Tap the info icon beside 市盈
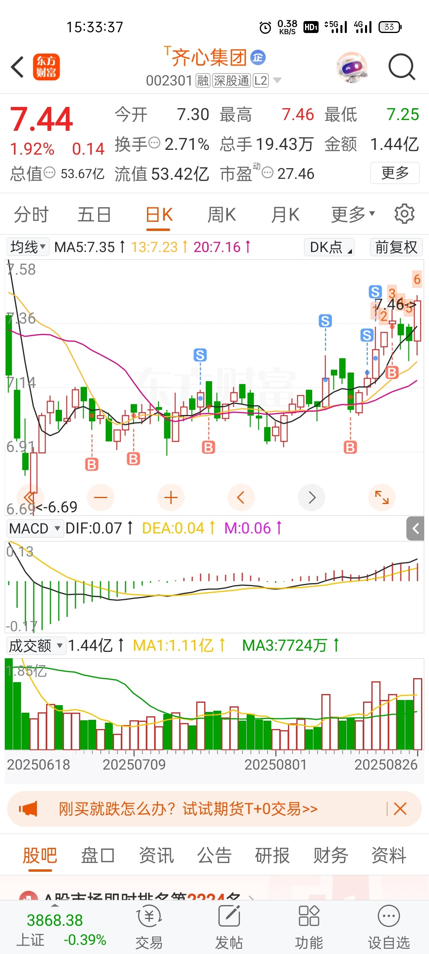Image resolution: width=429 pixels, height=954 pixels. 268,173
